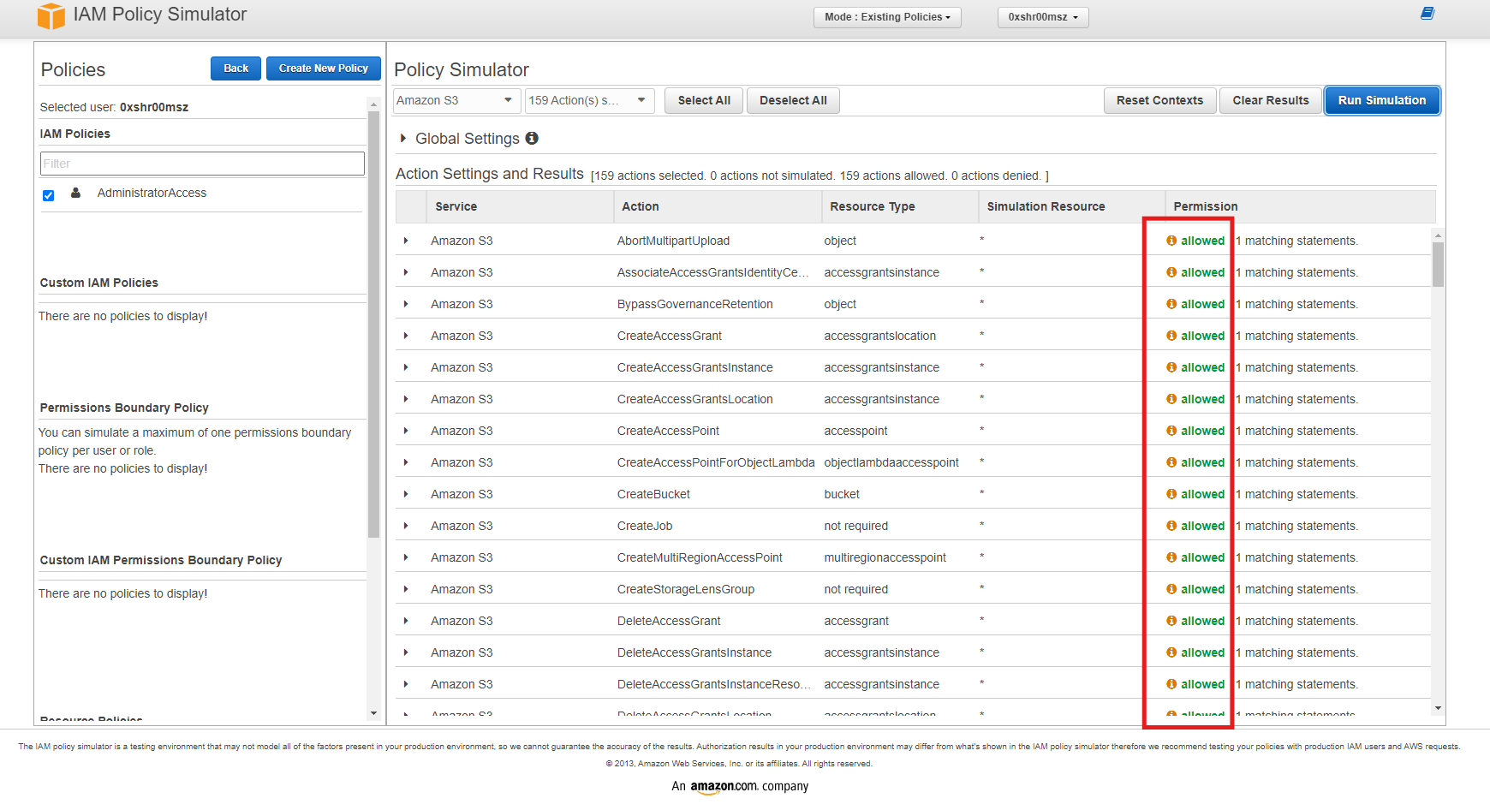The image size is (1490, 810).
Task: Expand the BypassGovernanceRetention action row
Action: coord(406,304)
